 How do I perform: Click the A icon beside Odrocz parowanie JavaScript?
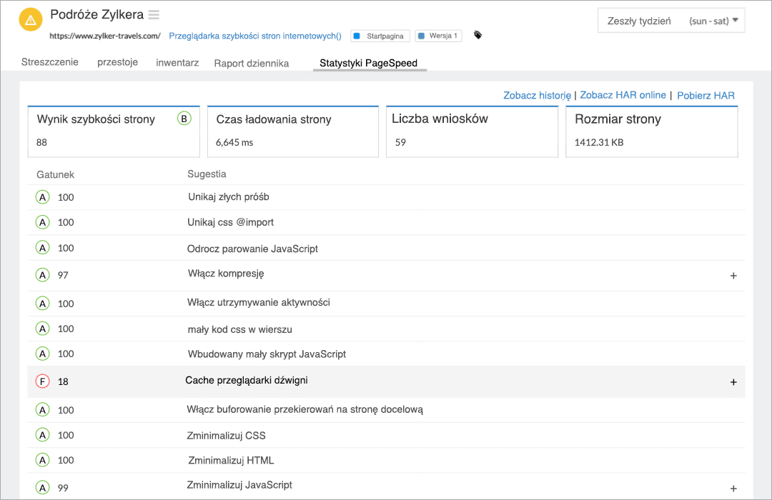42,248
